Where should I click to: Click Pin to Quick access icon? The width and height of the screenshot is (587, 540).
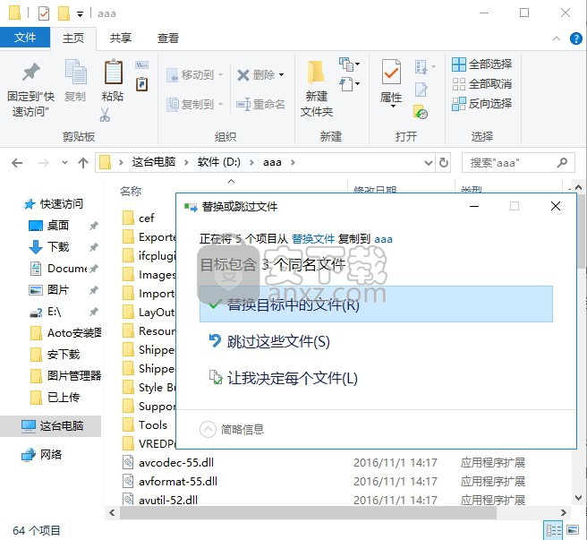[30, 72]
